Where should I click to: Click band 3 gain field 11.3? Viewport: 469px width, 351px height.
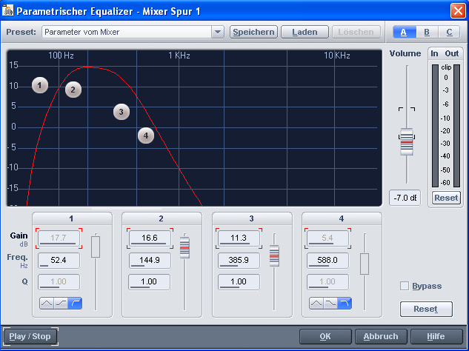coord(239,238)
